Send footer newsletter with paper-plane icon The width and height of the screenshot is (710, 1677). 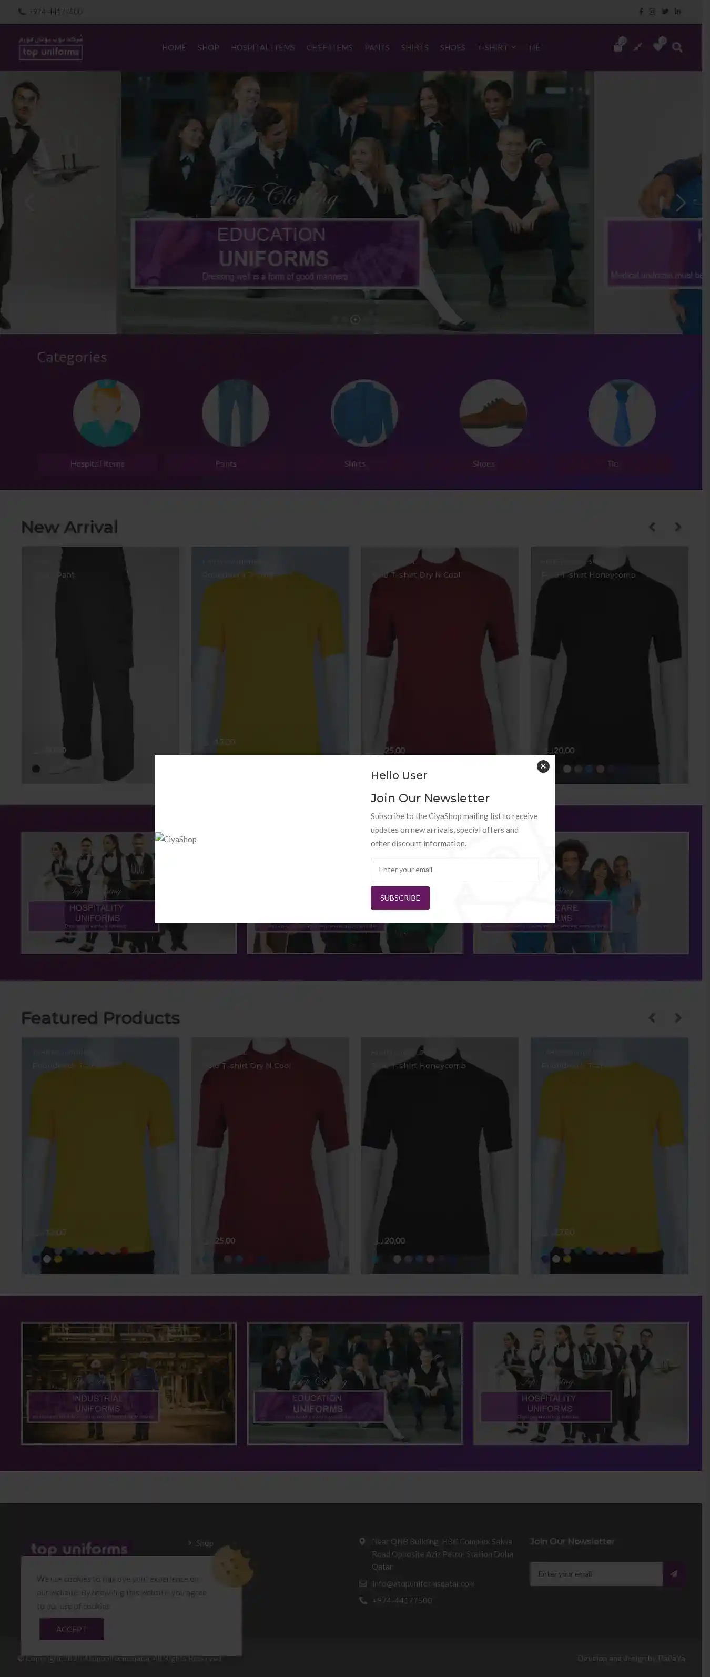(x=674, y=1573)
